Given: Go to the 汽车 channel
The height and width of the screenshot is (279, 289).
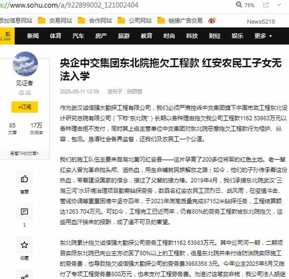Looking at the screenshot, I should (x=78, y=36).
